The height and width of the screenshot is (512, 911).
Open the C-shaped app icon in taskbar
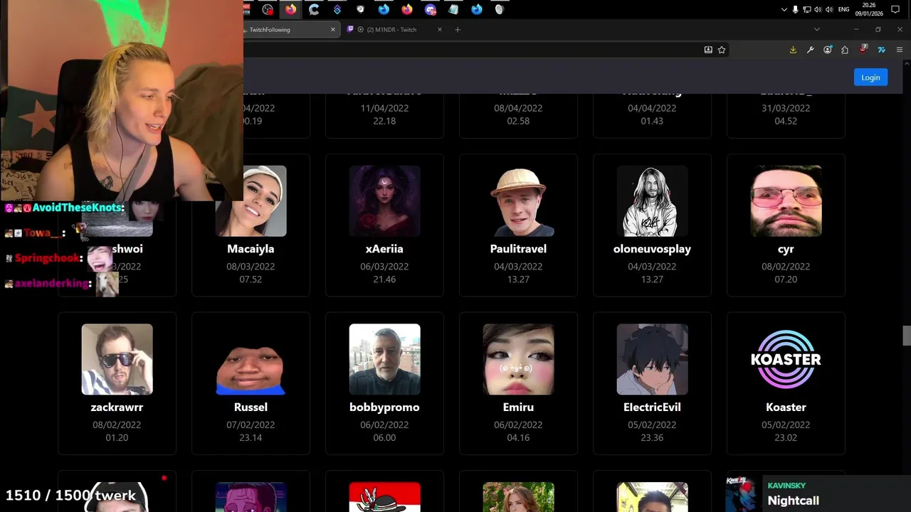tap(314, 9)
